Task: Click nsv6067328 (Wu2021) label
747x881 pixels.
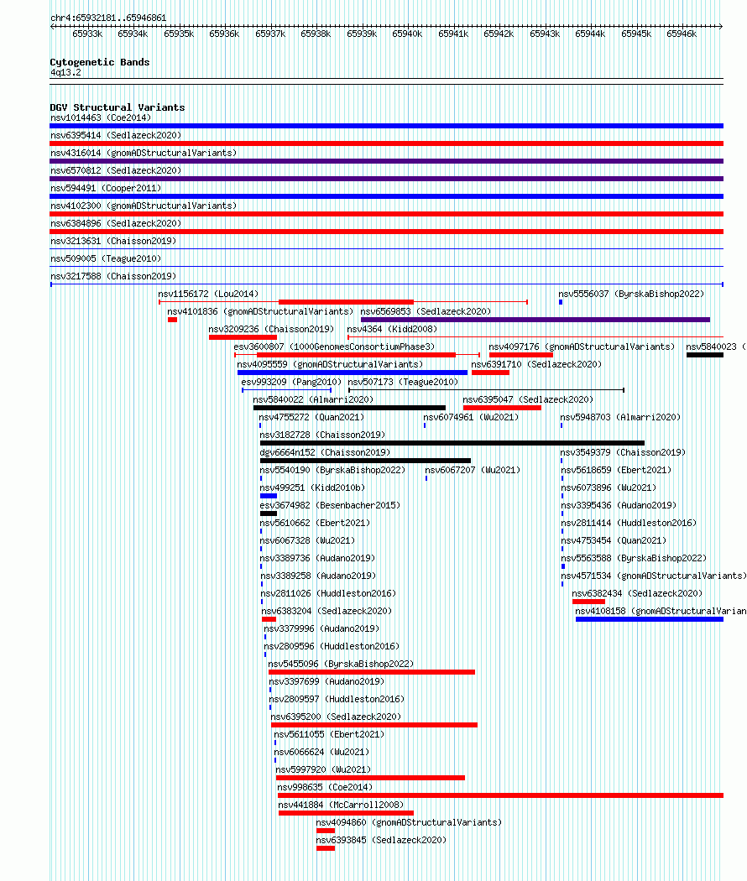Action: [x=307, y=540]
